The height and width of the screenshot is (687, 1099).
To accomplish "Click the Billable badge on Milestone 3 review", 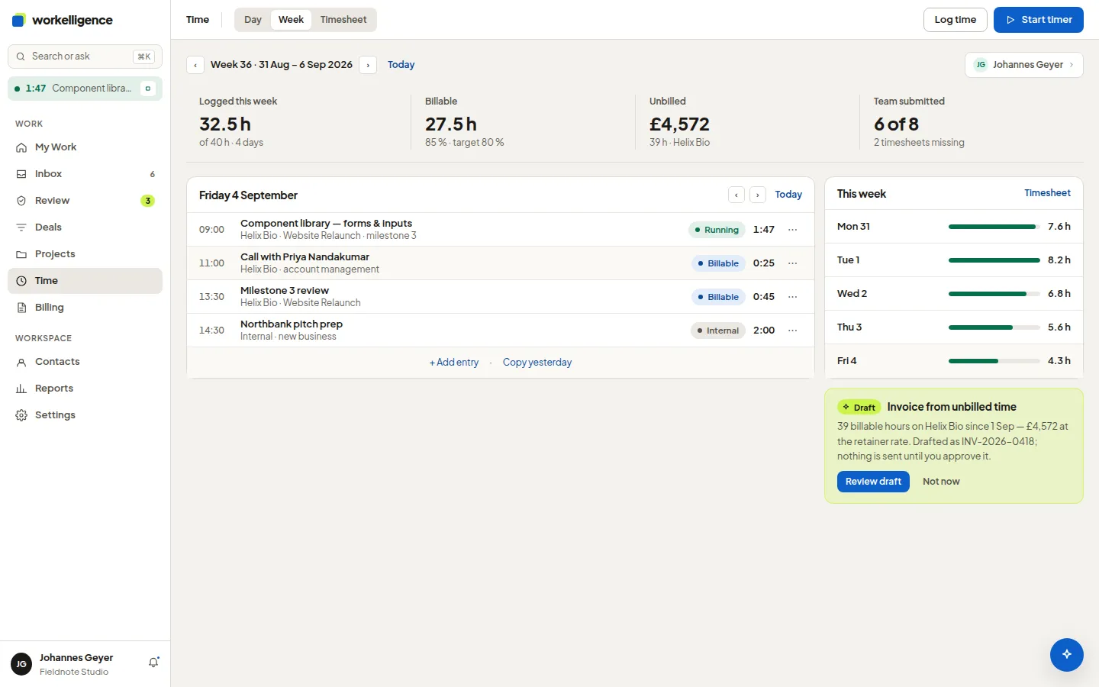I will click(x=718, y=297).
